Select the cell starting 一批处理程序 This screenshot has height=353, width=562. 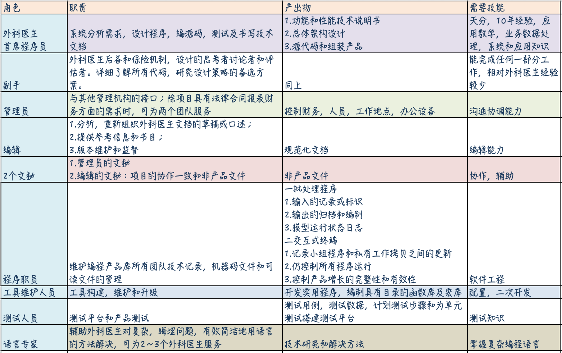(375, 234)
